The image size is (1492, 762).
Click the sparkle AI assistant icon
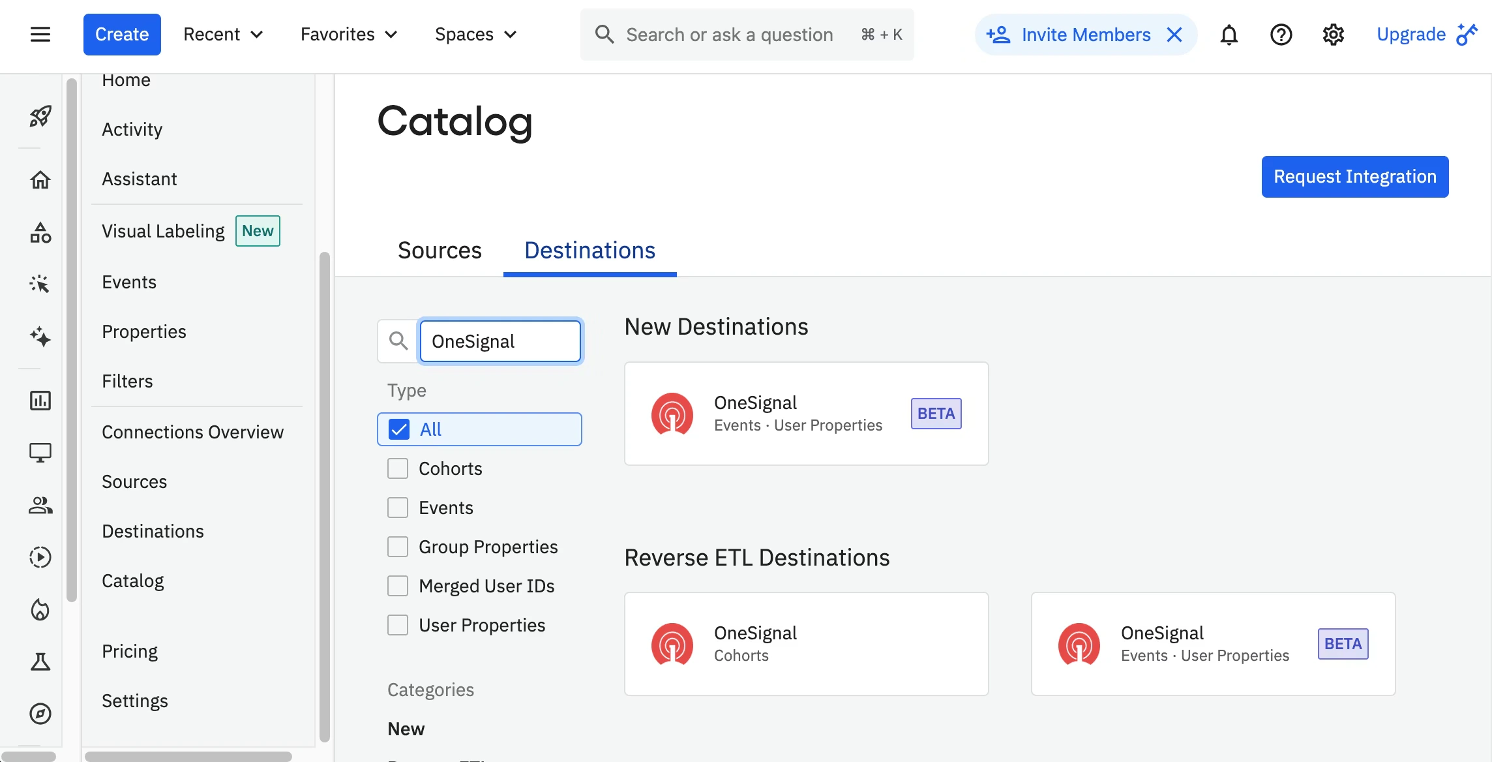tap(40, 337)
